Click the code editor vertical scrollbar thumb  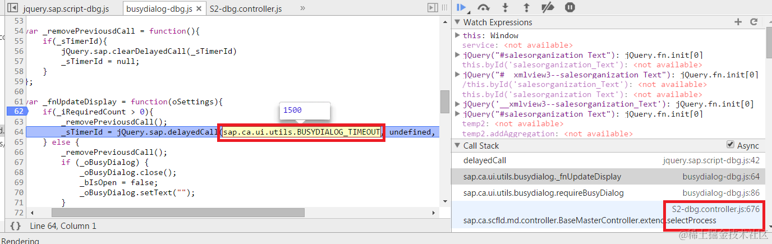pyautogui.click(x=445, y=101)
